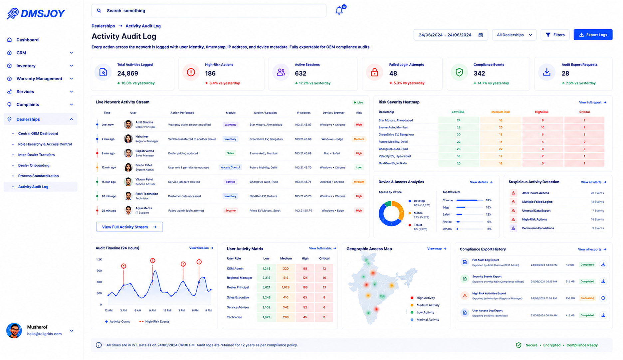Click Edge browser usage bar
The image size is (623, 360).
(x=470, y=208)
